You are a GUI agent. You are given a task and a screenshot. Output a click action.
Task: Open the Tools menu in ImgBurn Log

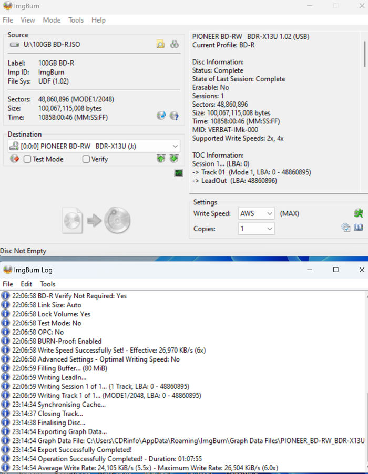tap(48, 284)
